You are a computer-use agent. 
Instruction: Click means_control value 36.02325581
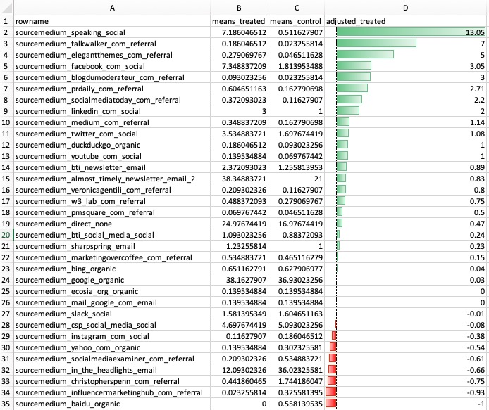[x=296, y=370]
